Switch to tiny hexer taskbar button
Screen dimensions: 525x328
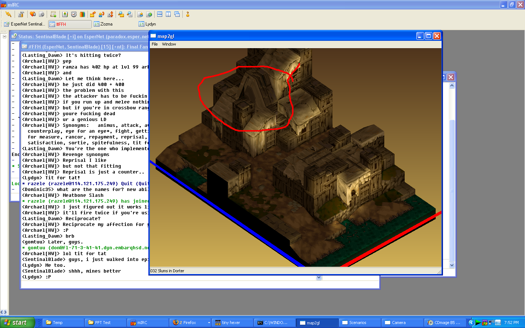point(233,323)
